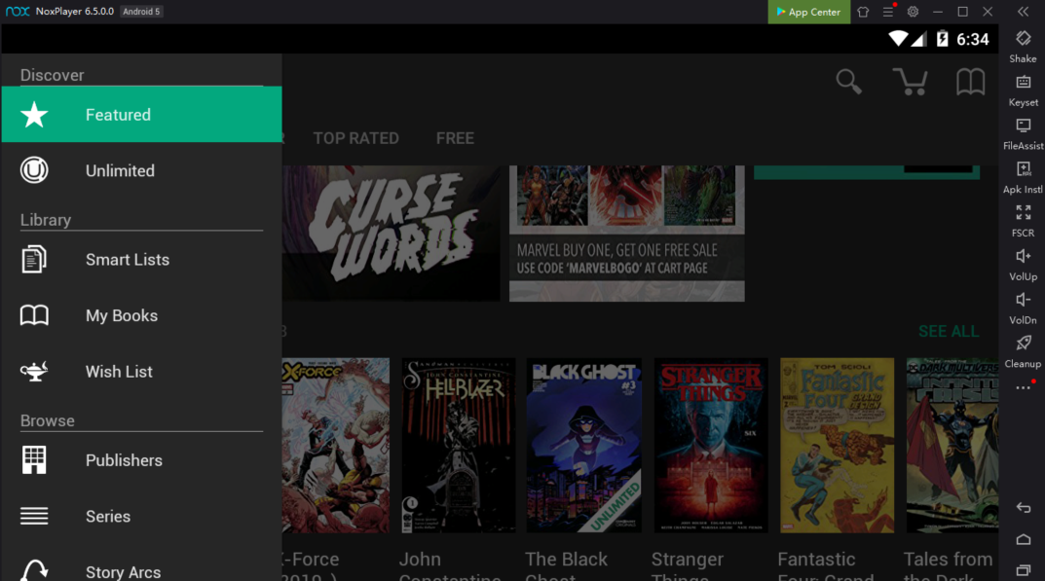The image size is (1045, 581).
Task: Click the Nox App Center button
Action: 808,12
